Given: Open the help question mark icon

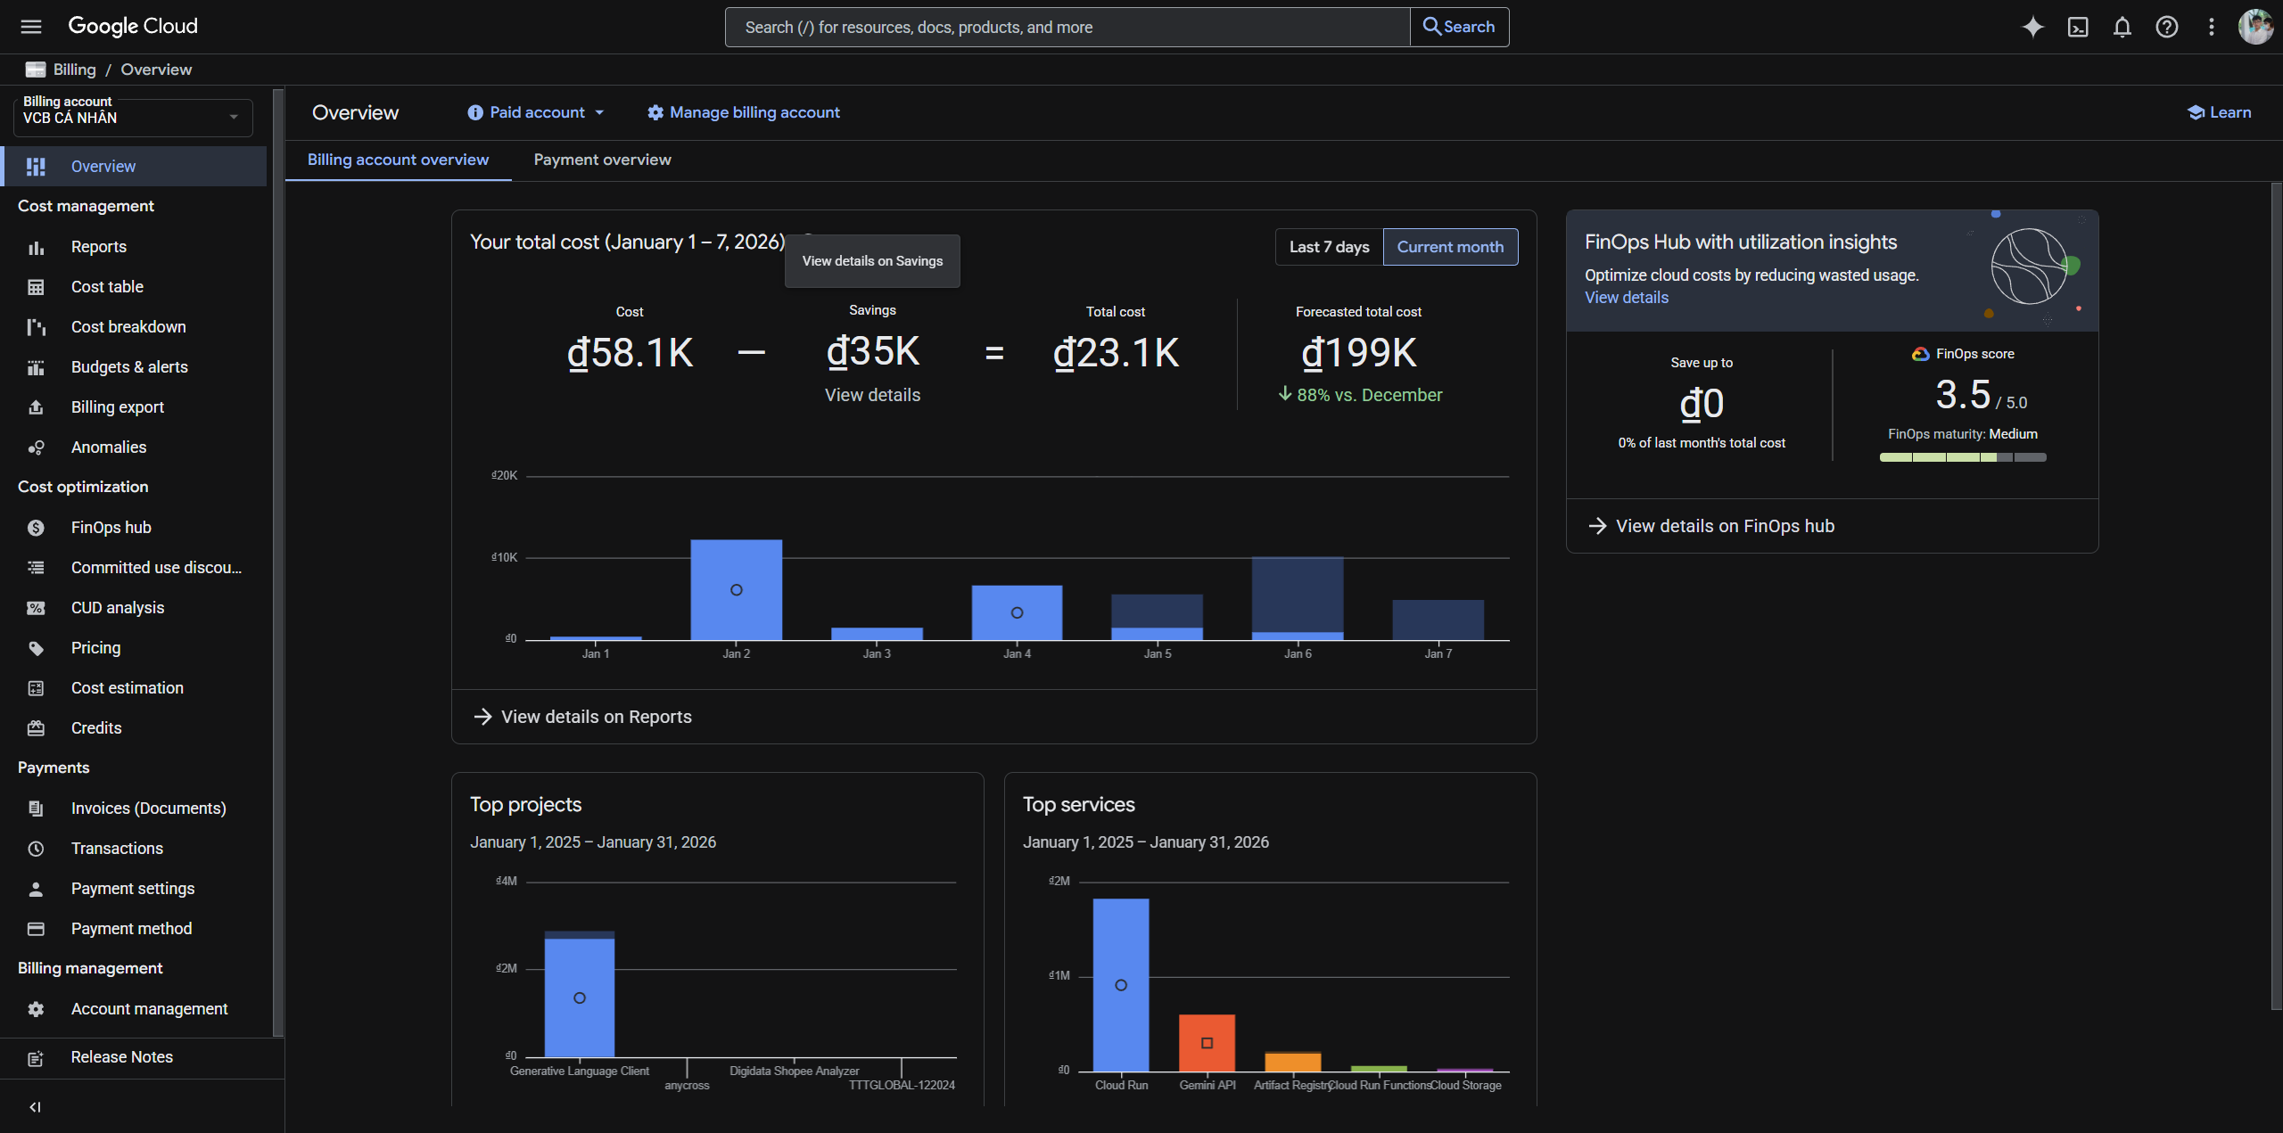Looking at the screenshot, I should point(2167,27).
